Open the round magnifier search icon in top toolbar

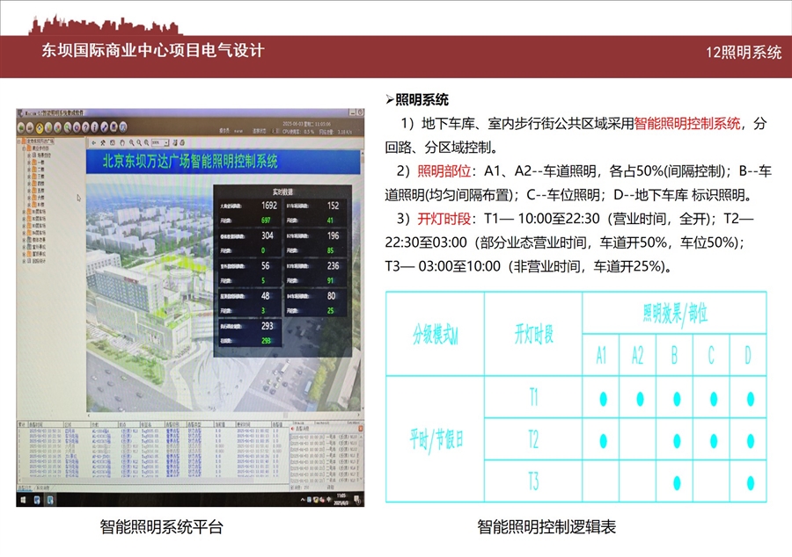68,127
